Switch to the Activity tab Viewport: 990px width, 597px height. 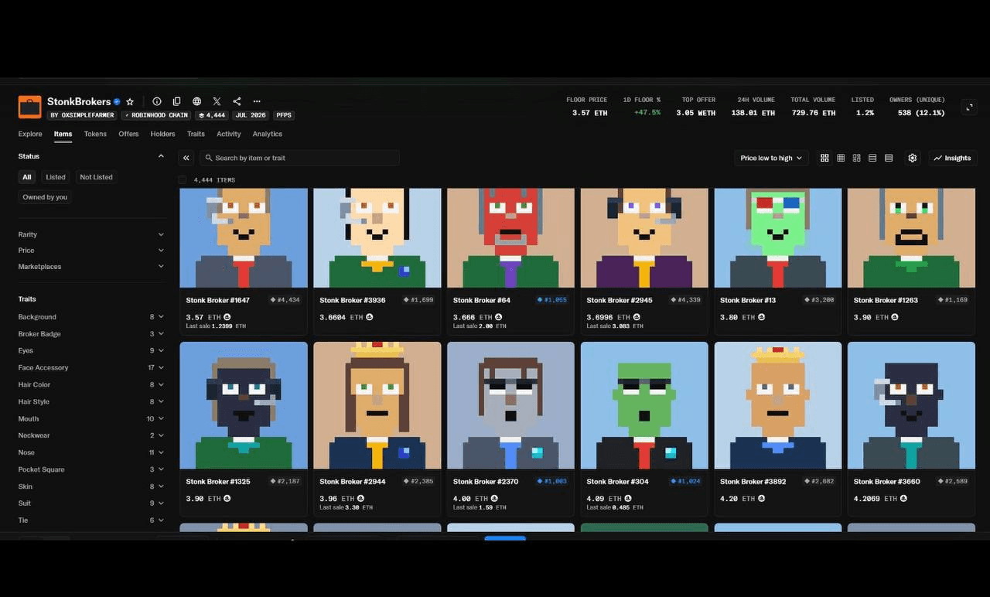tap(229, 134)
